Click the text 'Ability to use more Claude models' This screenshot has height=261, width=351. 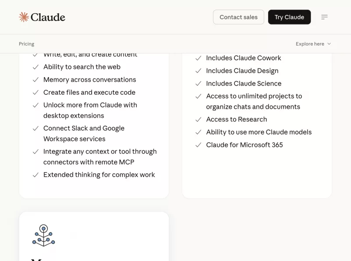[259, 132]
